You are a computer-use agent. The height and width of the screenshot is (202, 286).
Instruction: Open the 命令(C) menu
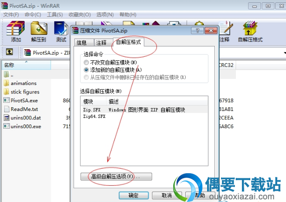click(33, 14)
